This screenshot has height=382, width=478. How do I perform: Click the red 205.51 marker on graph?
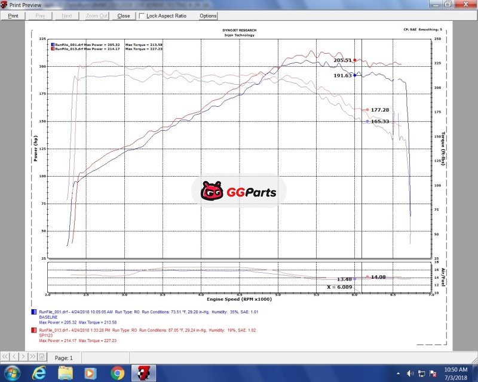tap(355, 60)
